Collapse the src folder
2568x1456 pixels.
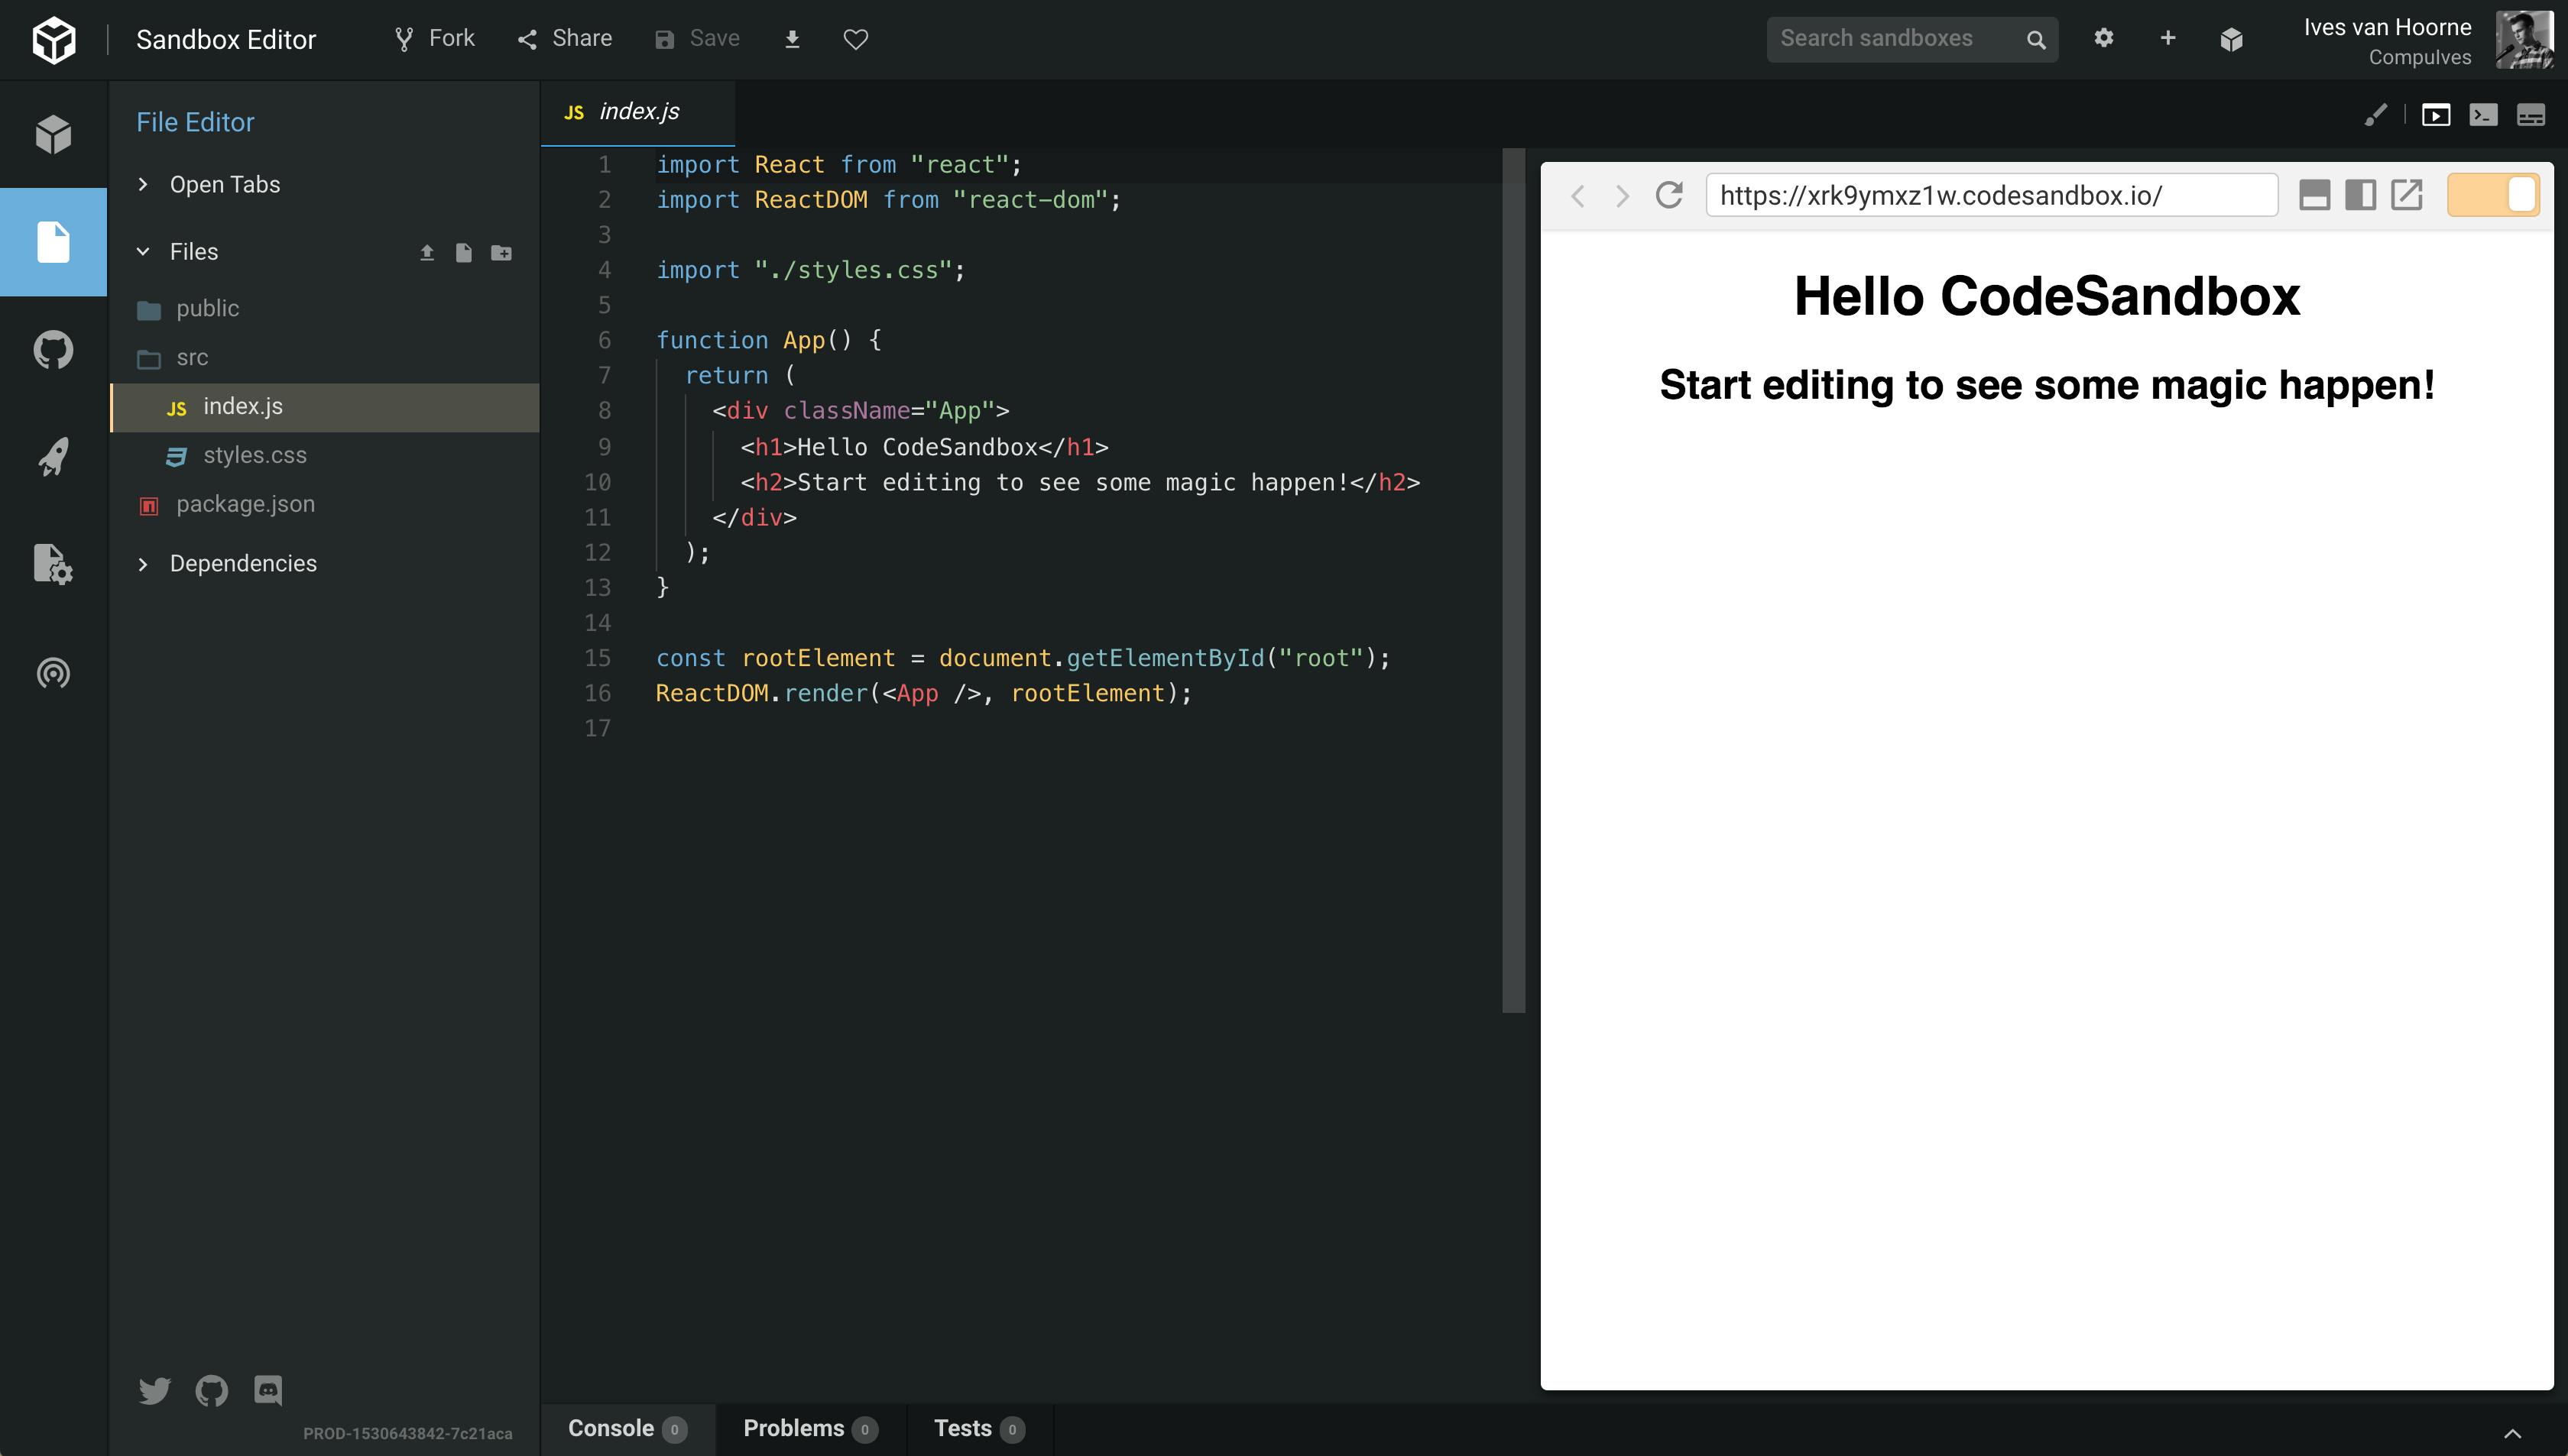point(325,357)
